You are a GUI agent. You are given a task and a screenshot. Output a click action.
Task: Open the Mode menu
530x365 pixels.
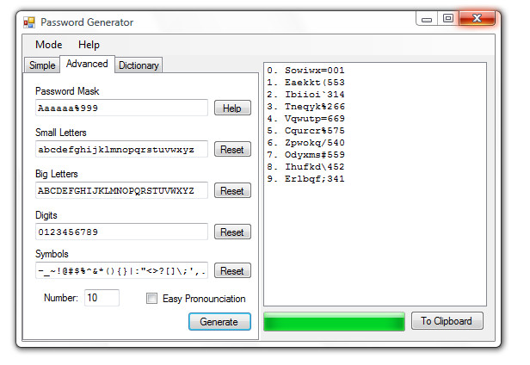tap(49, 45)
